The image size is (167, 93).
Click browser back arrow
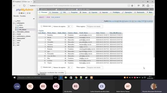[15, 6]
